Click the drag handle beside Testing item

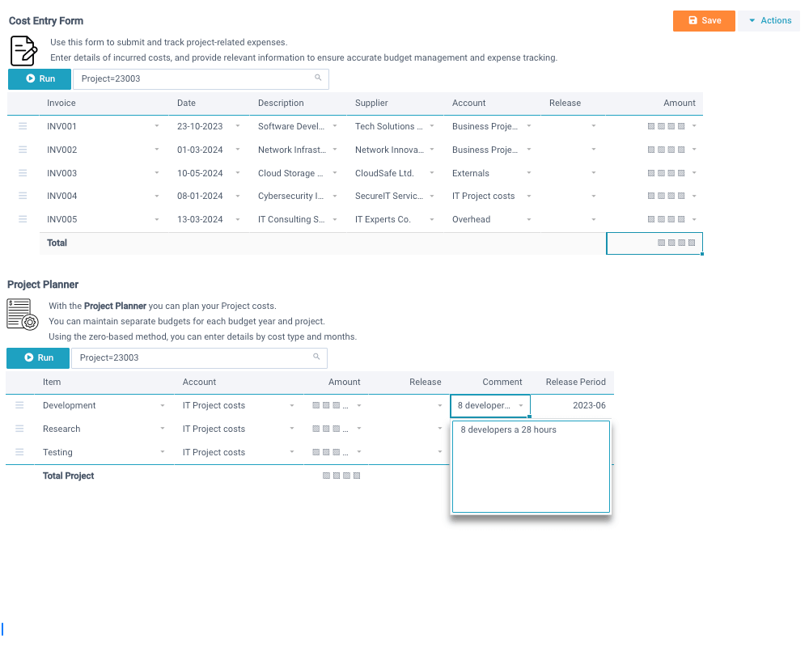(x=19, y=452)
